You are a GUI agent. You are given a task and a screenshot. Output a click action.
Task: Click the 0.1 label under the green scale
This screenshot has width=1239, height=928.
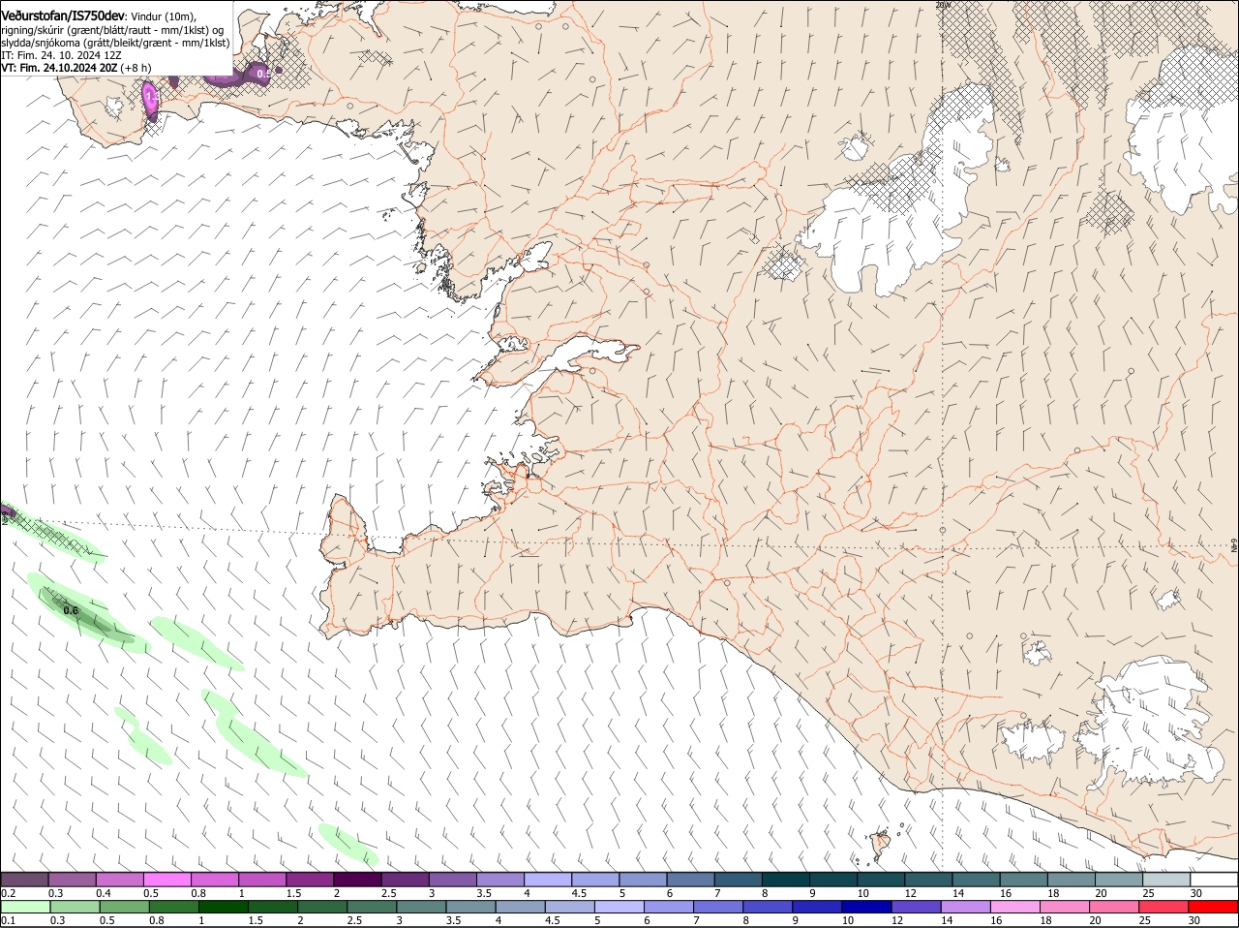click(x=8, y=920)
